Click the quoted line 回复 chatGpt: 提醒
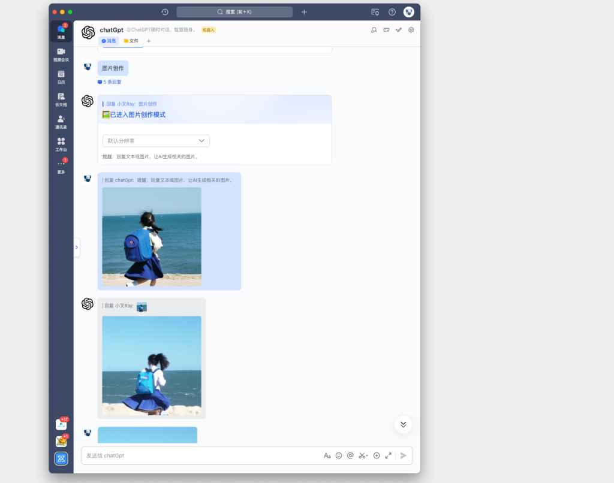This screenshot has width=614, height=483. tap(168, 180)
